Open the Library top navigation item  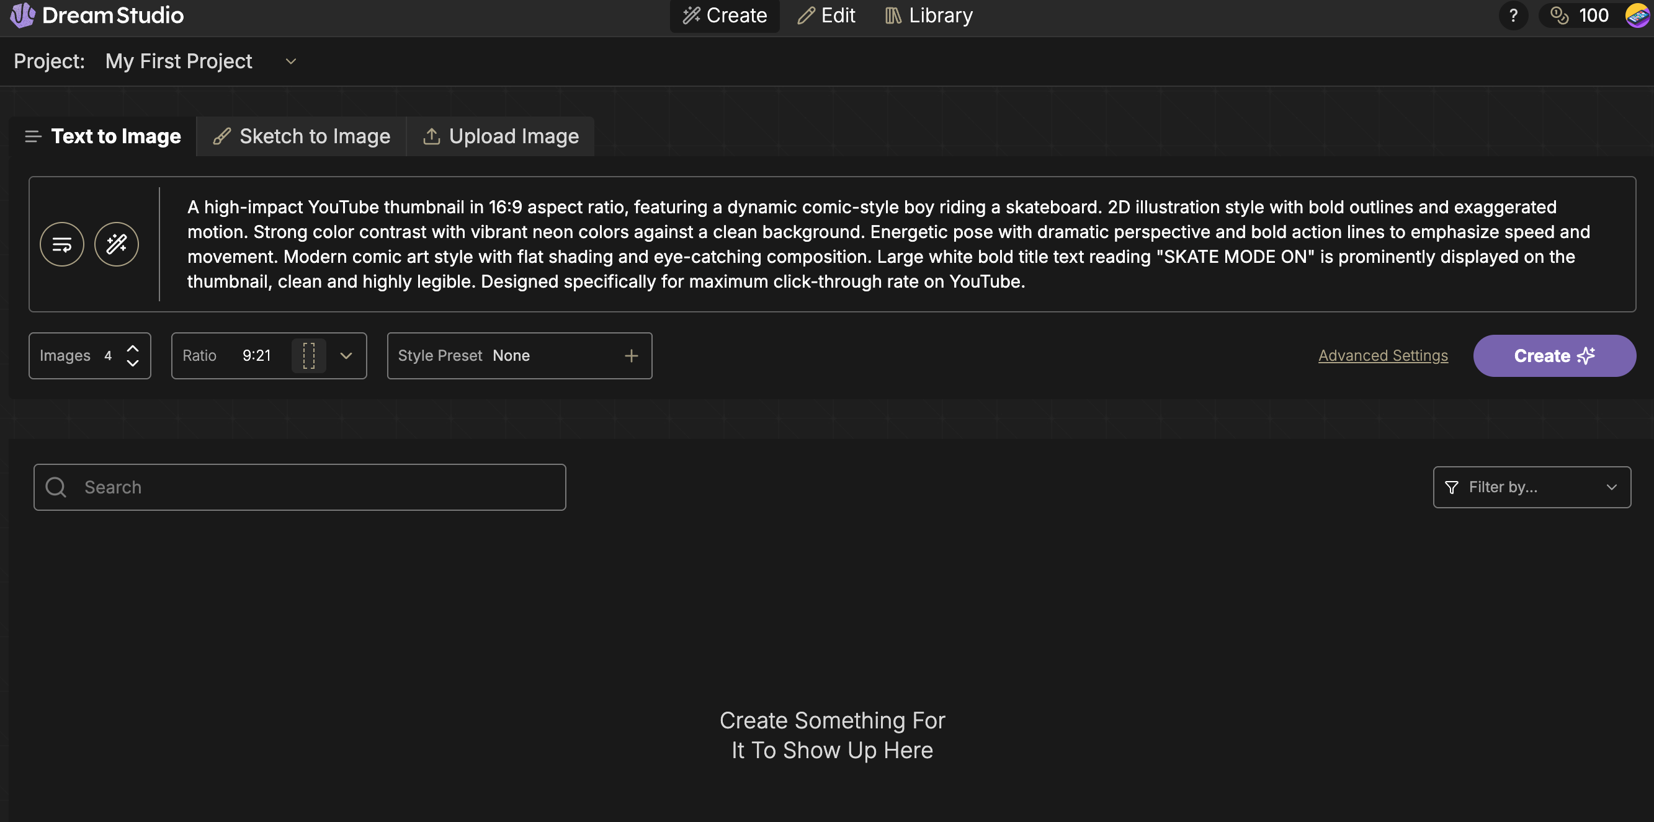(929, 15)
